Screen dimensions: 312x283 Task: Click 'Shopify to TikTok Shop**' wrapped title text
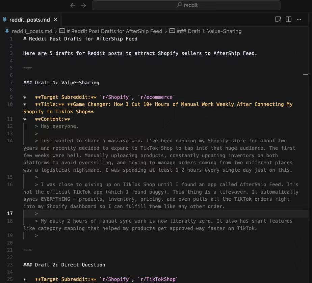point(58,112)
